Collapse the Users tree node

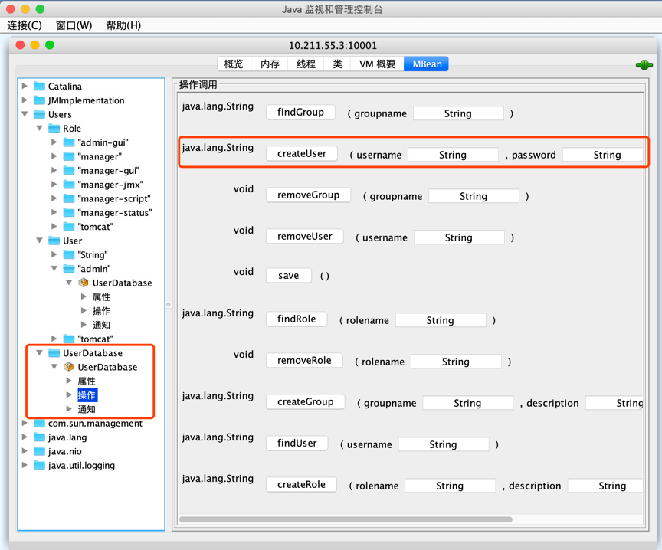click(25, 114)
